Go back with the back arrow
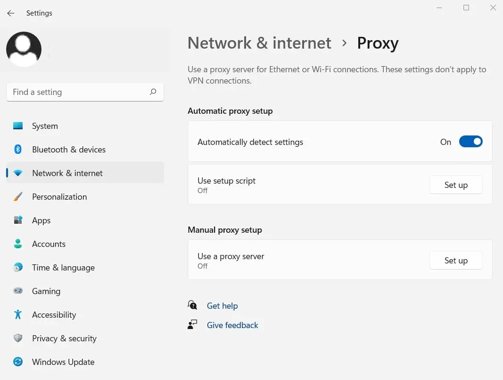This screenshot has width=503, height=380. click(10, 13)
